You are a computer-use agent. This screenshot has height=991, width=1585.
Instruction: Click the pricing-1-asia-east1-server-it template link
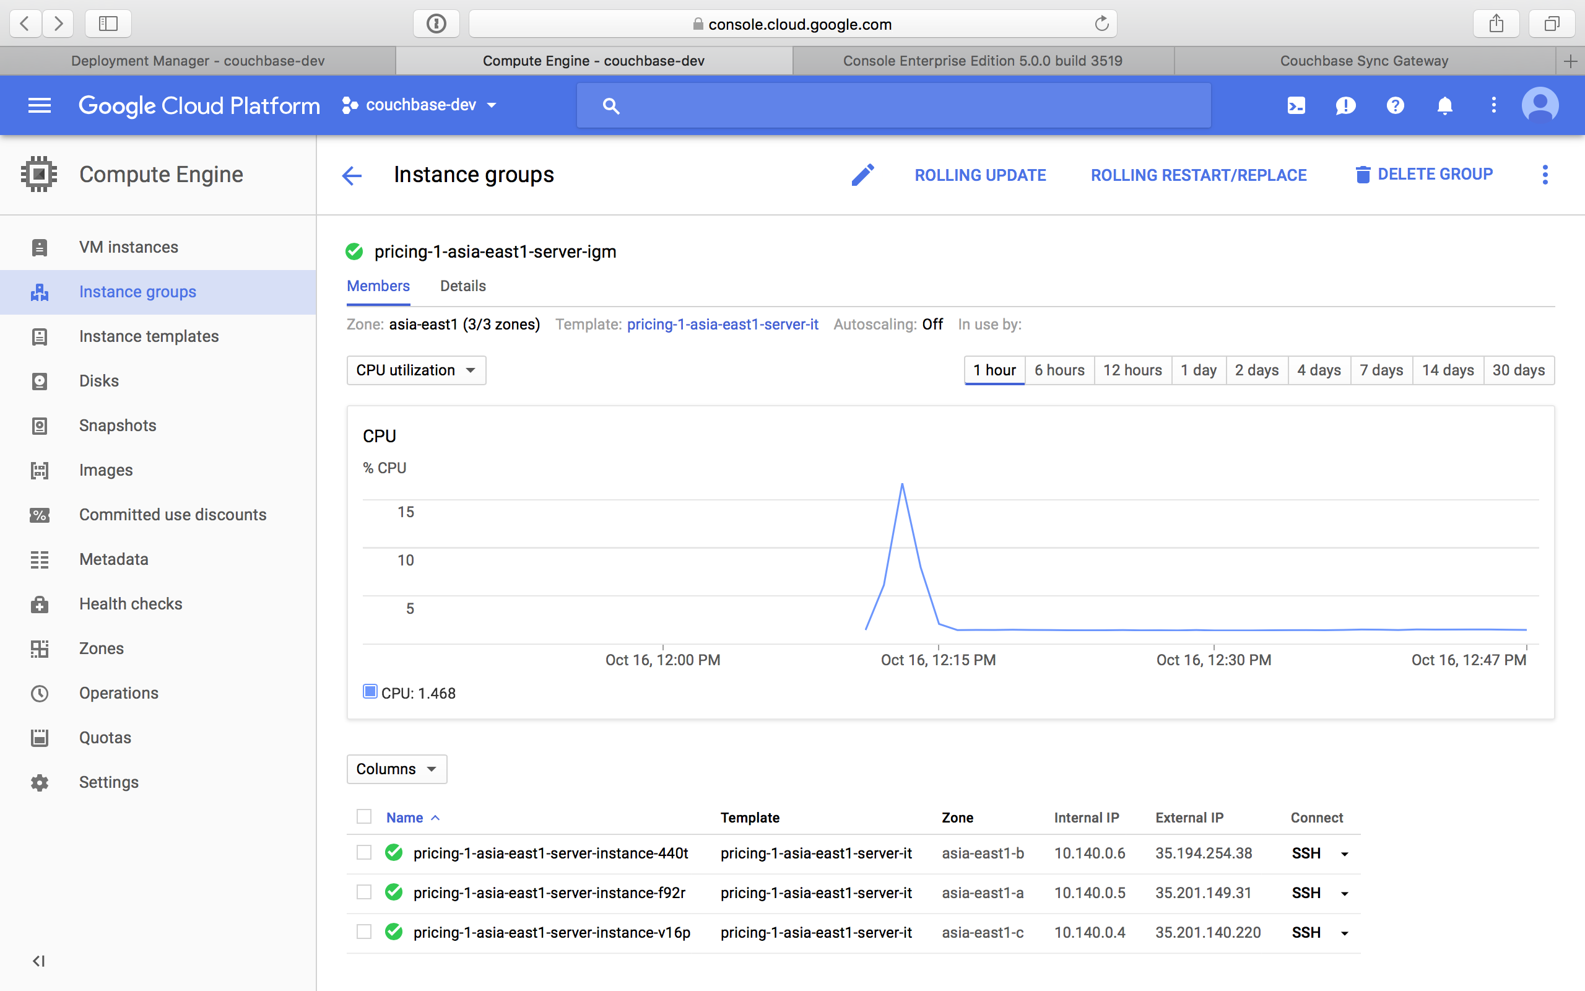tap(723, 325)
